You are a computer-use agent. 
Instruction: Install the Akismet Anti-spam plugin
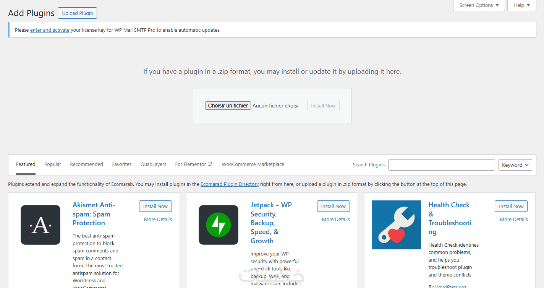point(155,206)
